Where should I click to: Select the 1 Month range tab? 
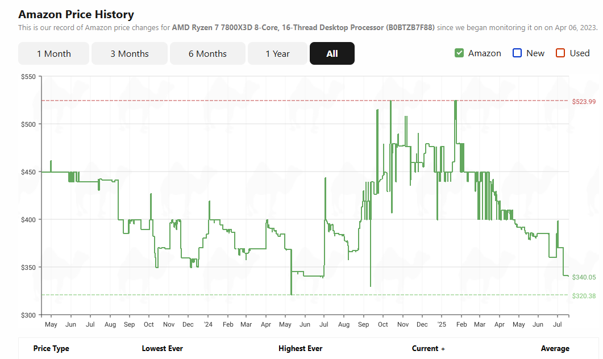point(54,53)
